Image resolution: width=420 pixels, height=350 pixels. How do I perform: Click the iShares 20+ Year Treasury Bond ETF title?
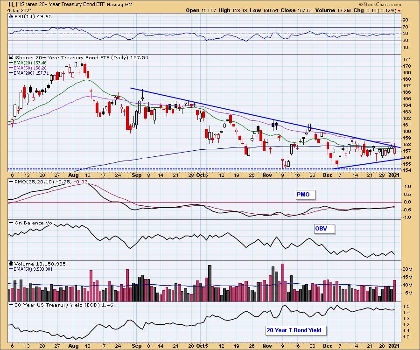click(x=63, y=4)
